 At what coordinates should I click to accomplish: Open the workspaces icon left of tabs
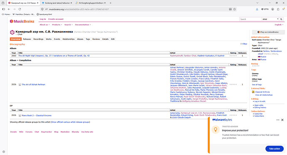[3, 3]
